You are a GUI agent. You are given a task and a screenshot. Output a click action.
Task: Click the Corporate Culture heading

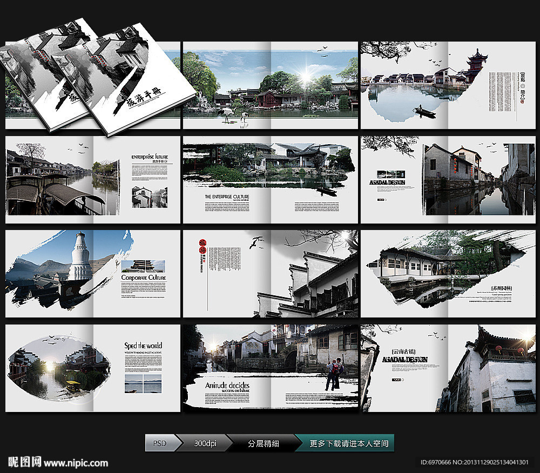[x=144, y=278]
